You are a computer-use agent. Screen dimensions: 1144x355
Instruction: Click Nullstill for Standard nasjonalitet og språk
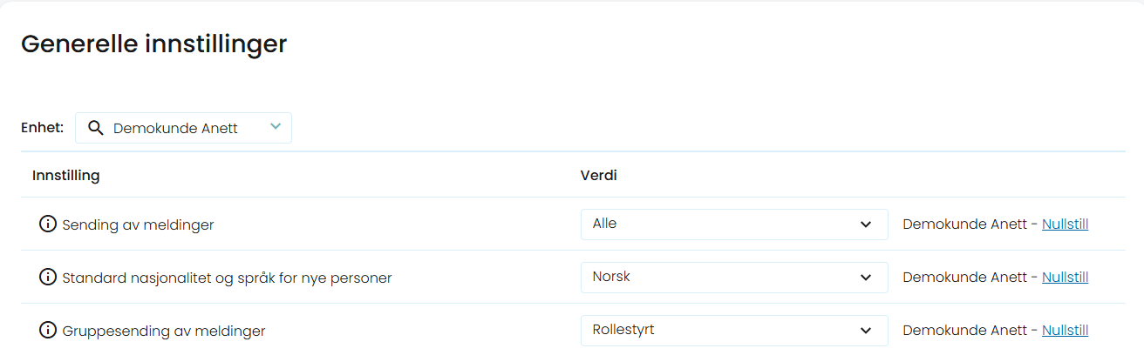point(1065,278)
